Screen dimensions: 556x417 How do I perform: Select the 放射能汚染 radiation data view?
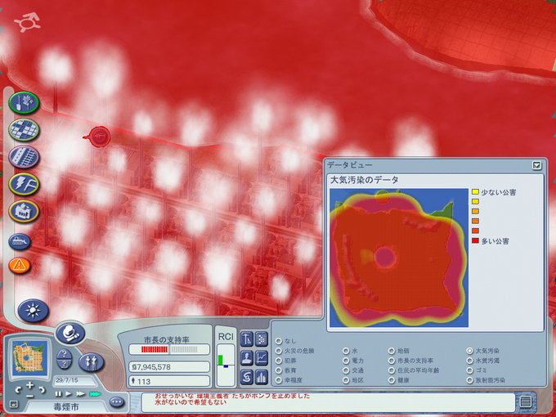470,380
